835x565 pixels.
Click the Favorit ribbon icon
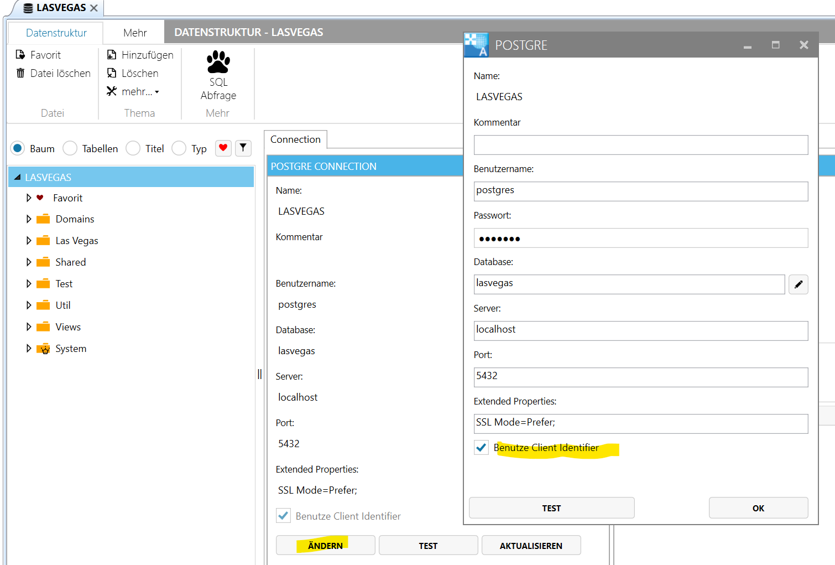(x=20, y=55)
